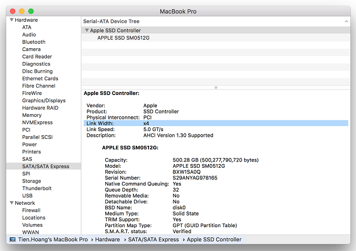Click the Link Speed 5.0 GT/s value
356x251 pixels.
click(x=153, y=129)
